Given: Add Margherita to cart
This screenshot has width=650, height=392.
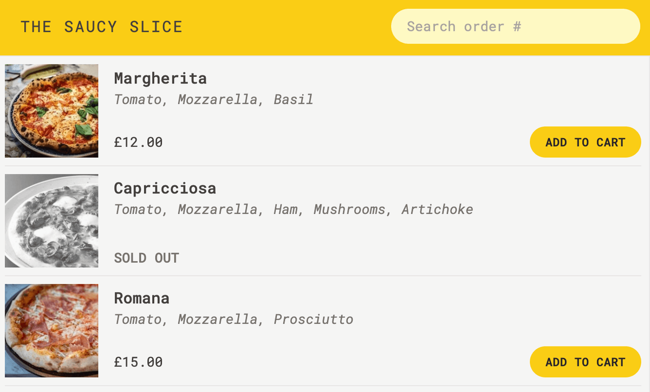Looking at the screenshot, I should click(585, 142).
